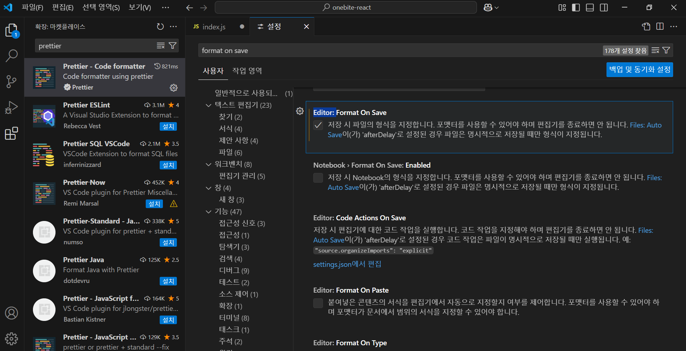Collapse the 창 (4) section
686x351 pixels.
[209, 188]
